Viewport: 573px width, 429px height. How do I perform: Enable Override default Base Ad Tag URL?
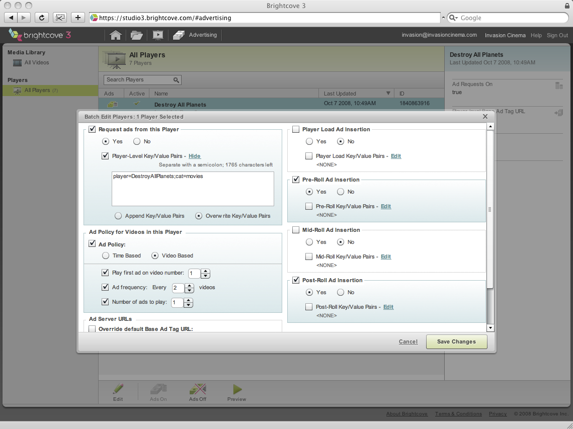pyautogui.click(x=92, y=329)
